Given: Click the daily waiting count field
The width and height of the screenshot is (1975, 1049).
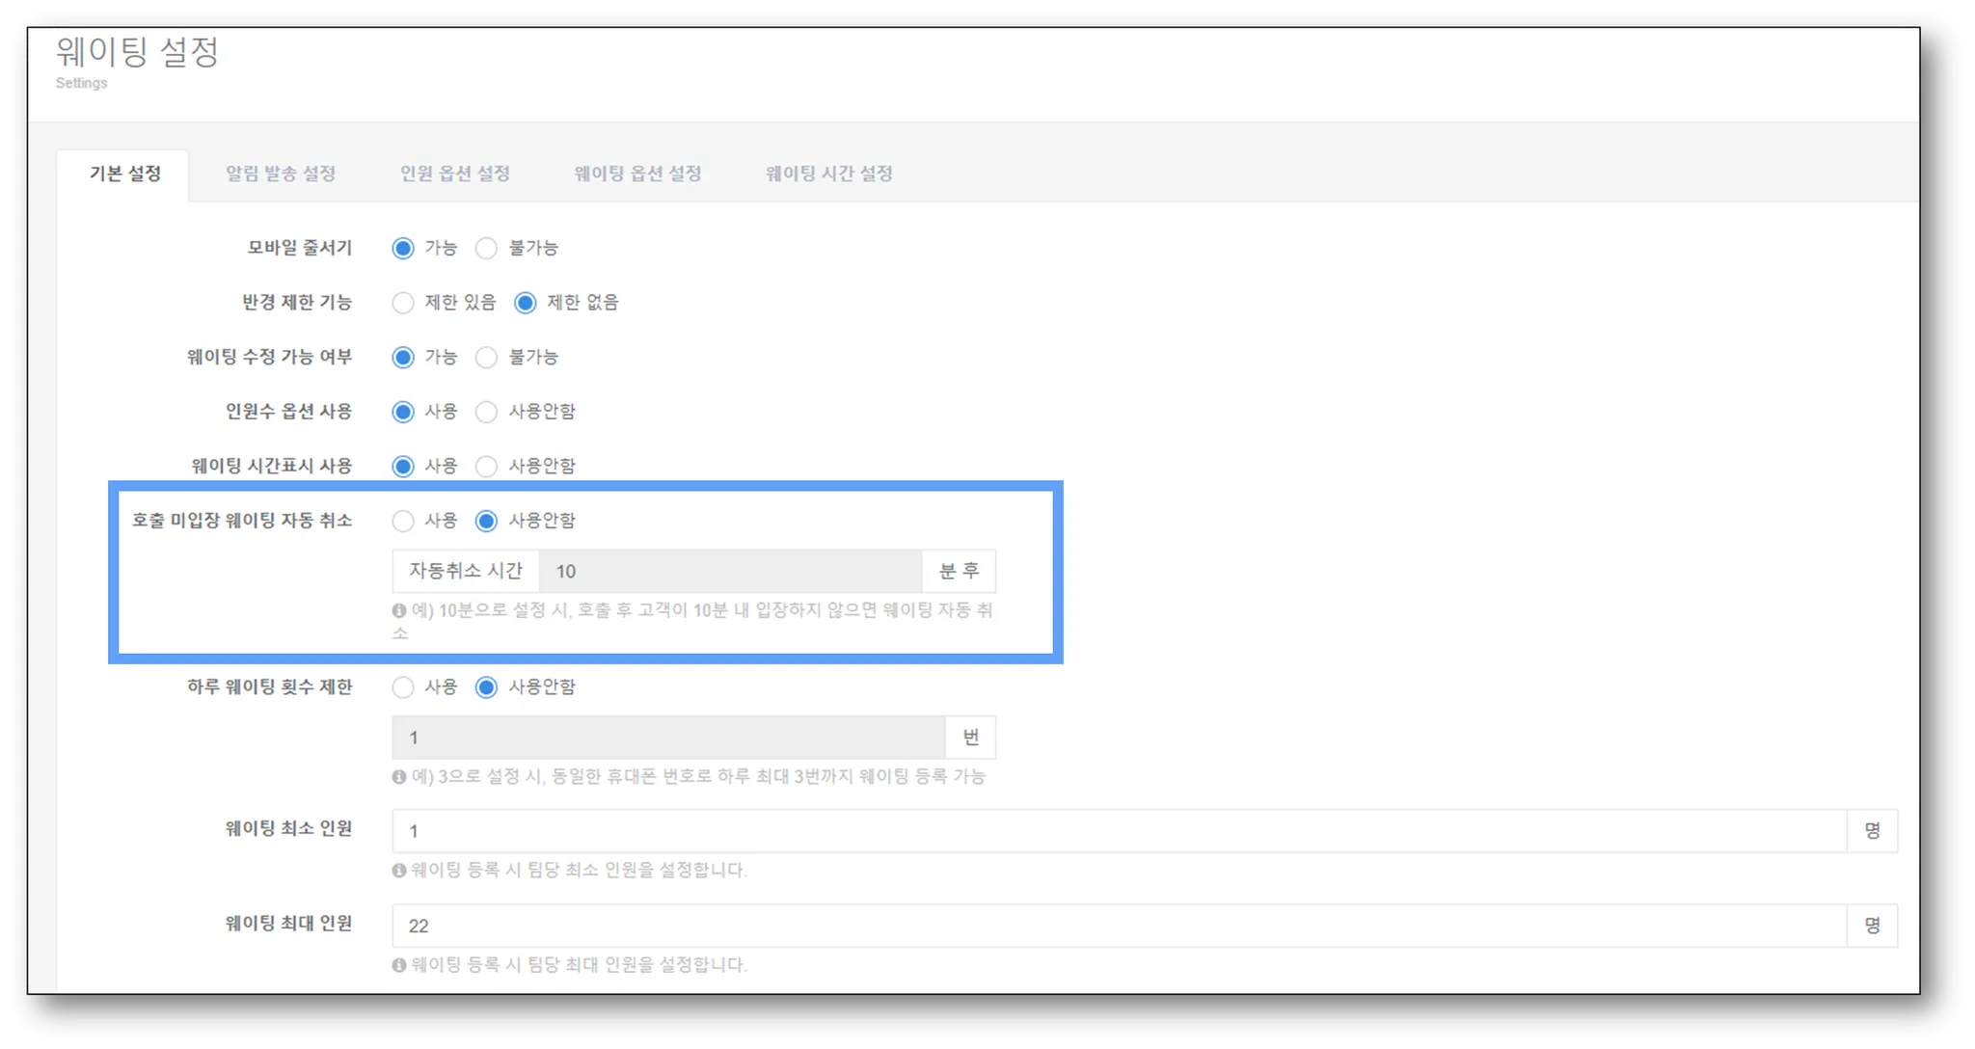Looking at the screenshot, I should pyautogui.click(x=667, y=739).
